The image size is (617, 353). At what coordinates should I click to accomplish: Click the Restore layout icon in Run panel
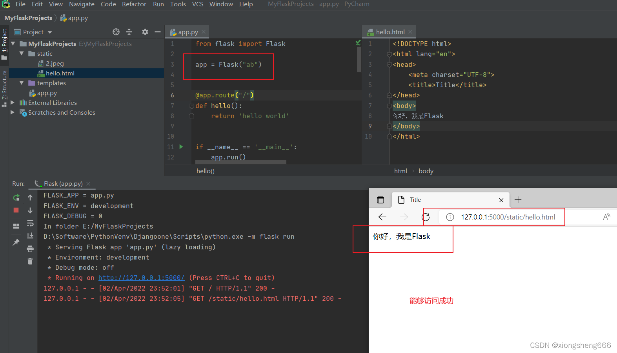click(16, 226)
